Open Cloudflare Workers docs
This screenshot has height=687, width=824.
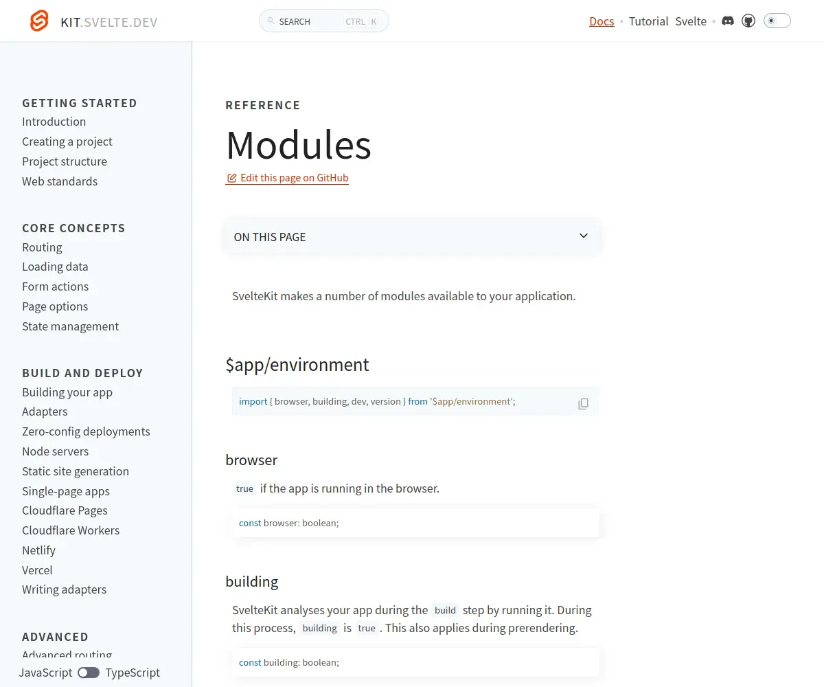(x=71, y=530)
